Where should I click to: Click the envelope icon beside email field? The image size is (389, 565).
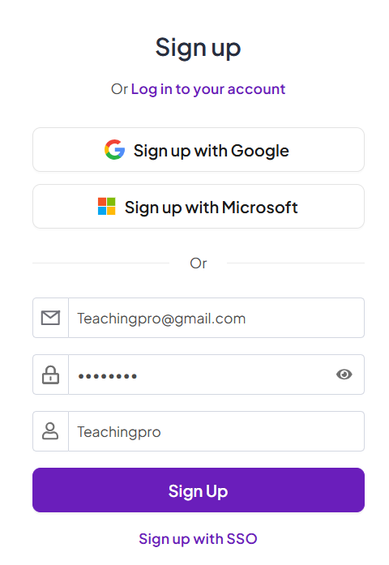pos(50,318)
